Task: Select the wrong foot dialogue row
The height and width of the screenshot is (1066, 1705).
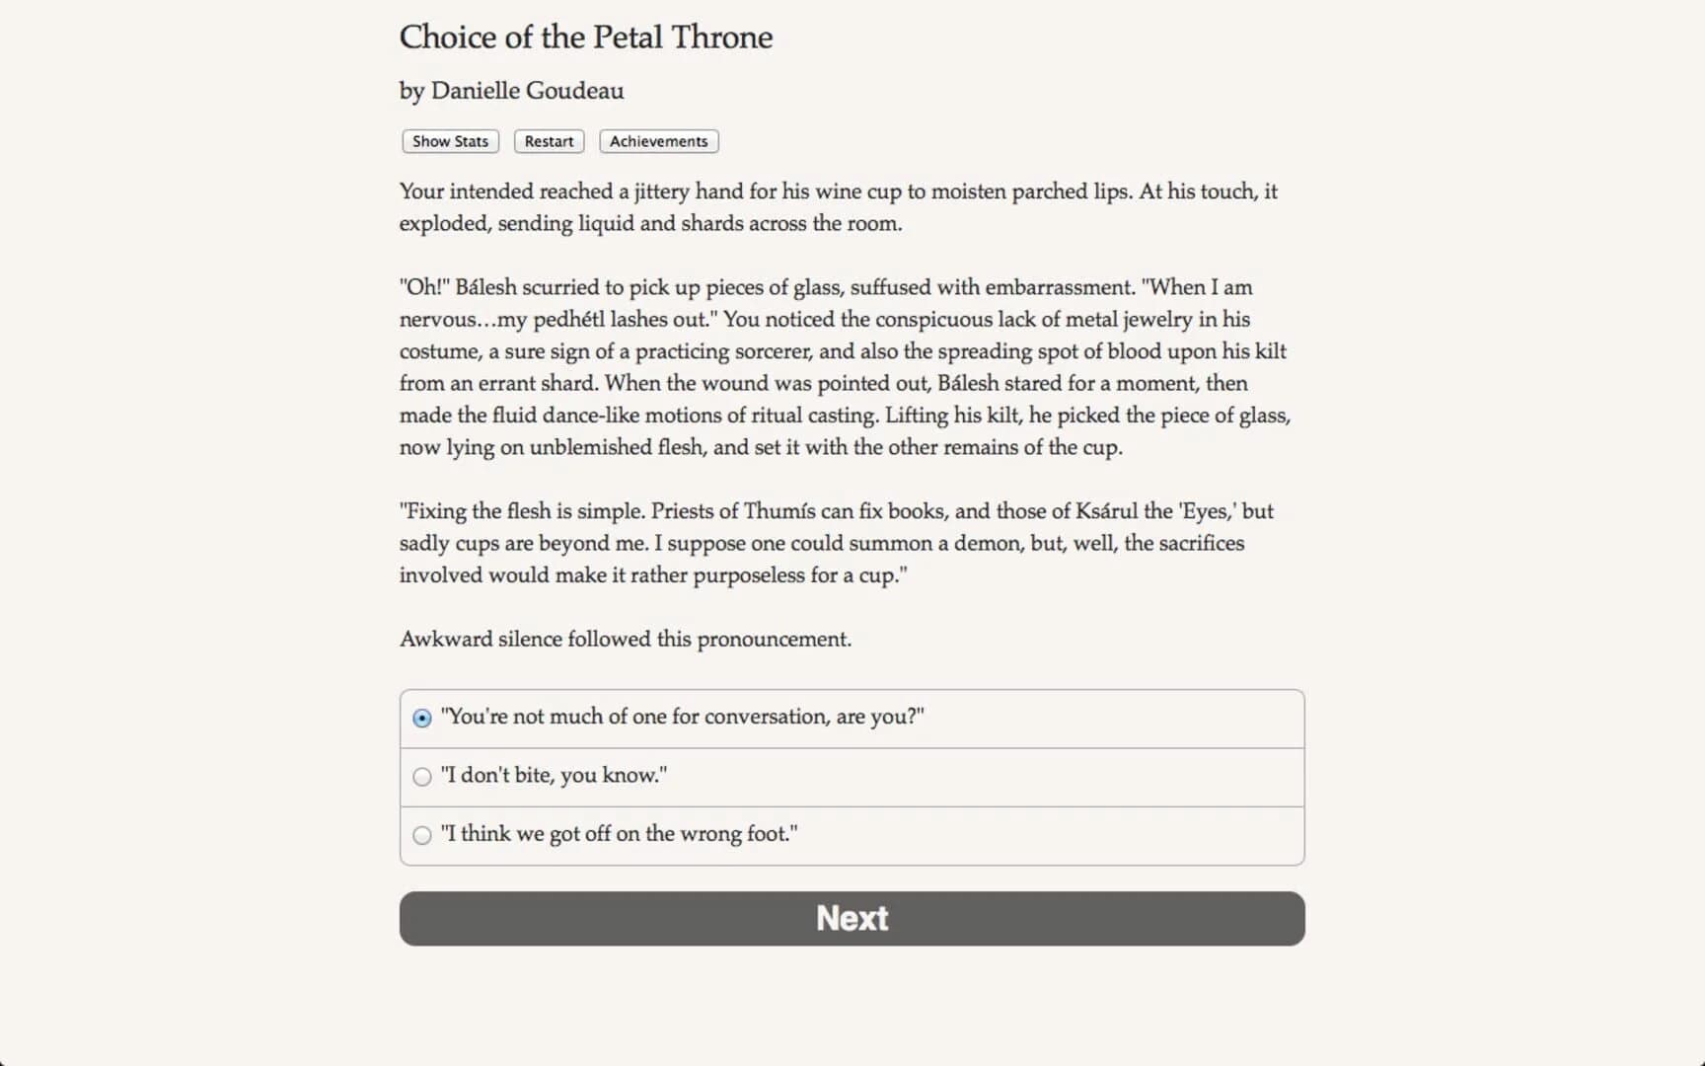Action: click(x=852, y=835)
